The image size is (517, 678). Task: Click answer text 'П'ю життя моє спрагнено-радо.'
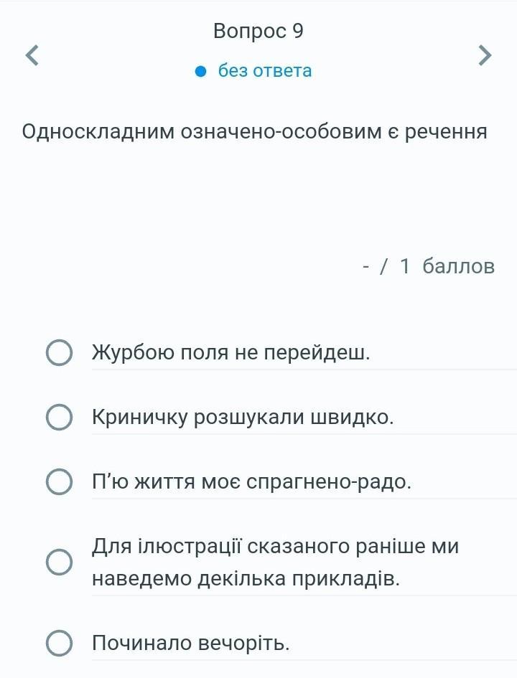[x=252, y=482]
